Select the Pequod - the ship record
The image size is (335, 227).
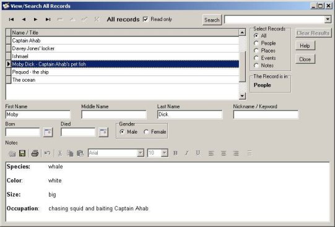pyautogui.click(x=125, y=72)
